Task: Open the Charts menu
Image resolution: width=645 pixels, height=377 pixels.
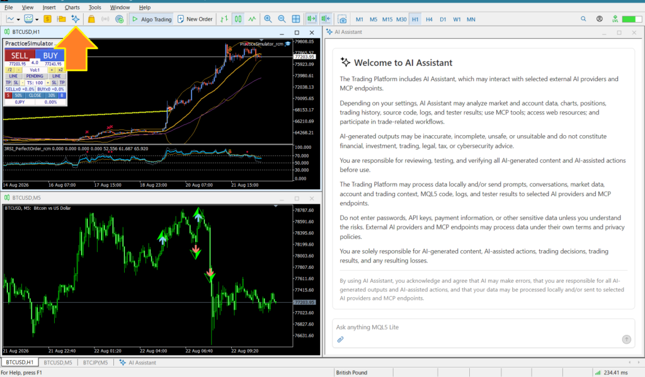Action: tap(72, 8)
